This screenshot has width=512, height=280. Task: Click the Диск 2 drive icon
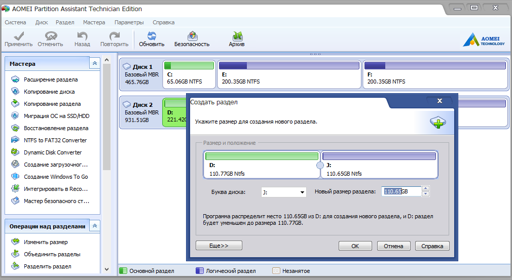coord(127,104)
